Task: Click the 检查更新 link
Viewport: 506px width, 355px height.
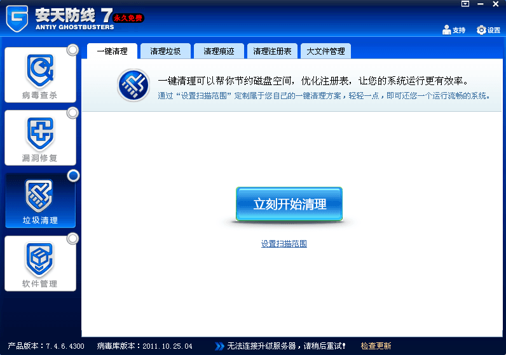Action: pos(376,346)
